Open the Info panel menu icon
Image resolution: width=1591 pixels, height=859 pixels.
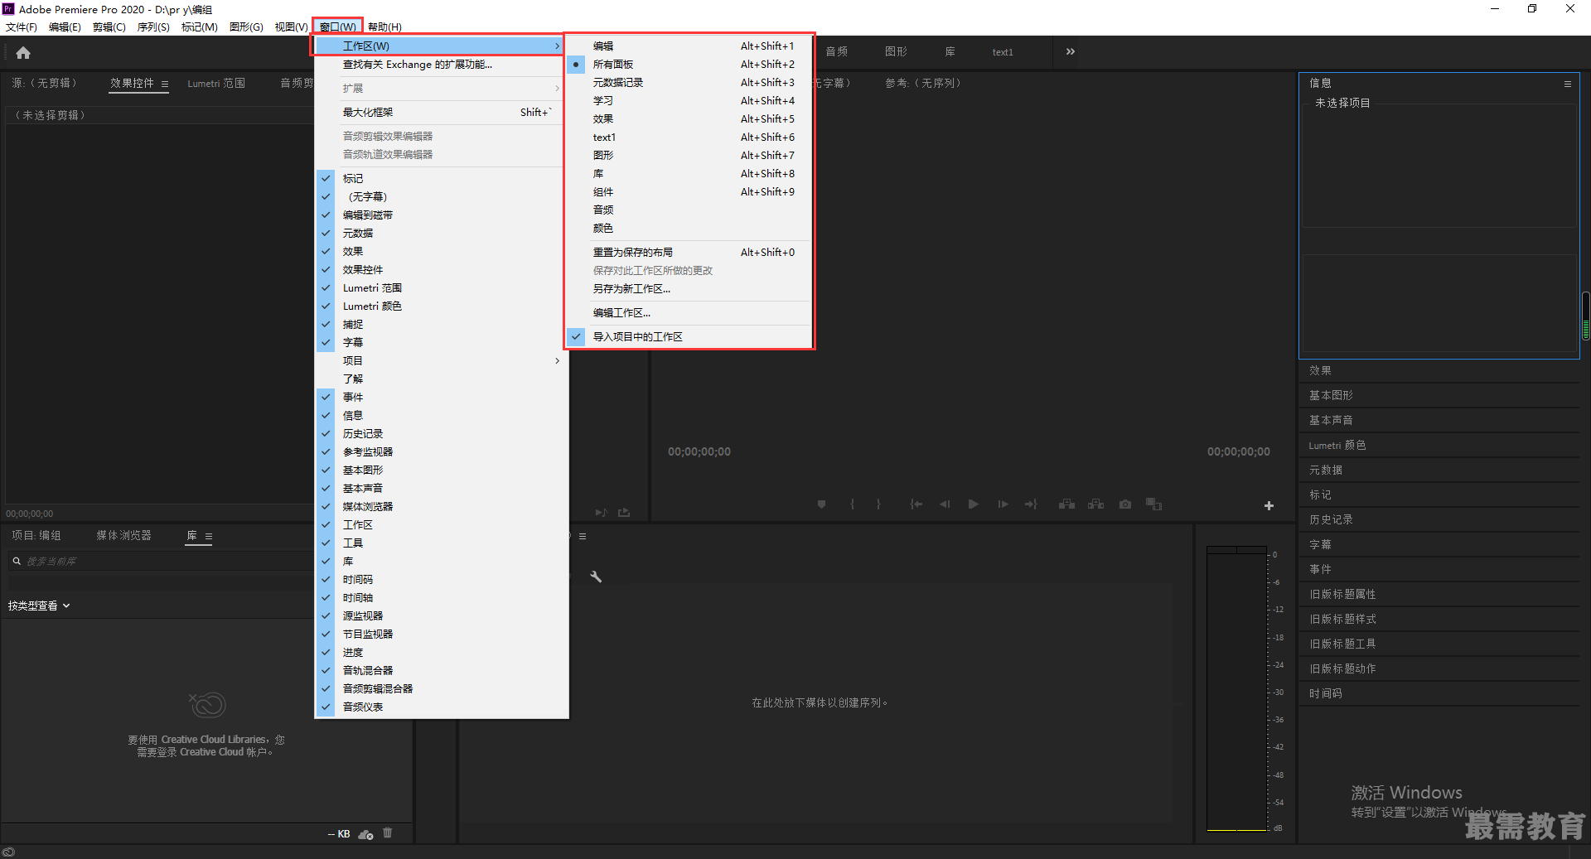click(1567, 84)
